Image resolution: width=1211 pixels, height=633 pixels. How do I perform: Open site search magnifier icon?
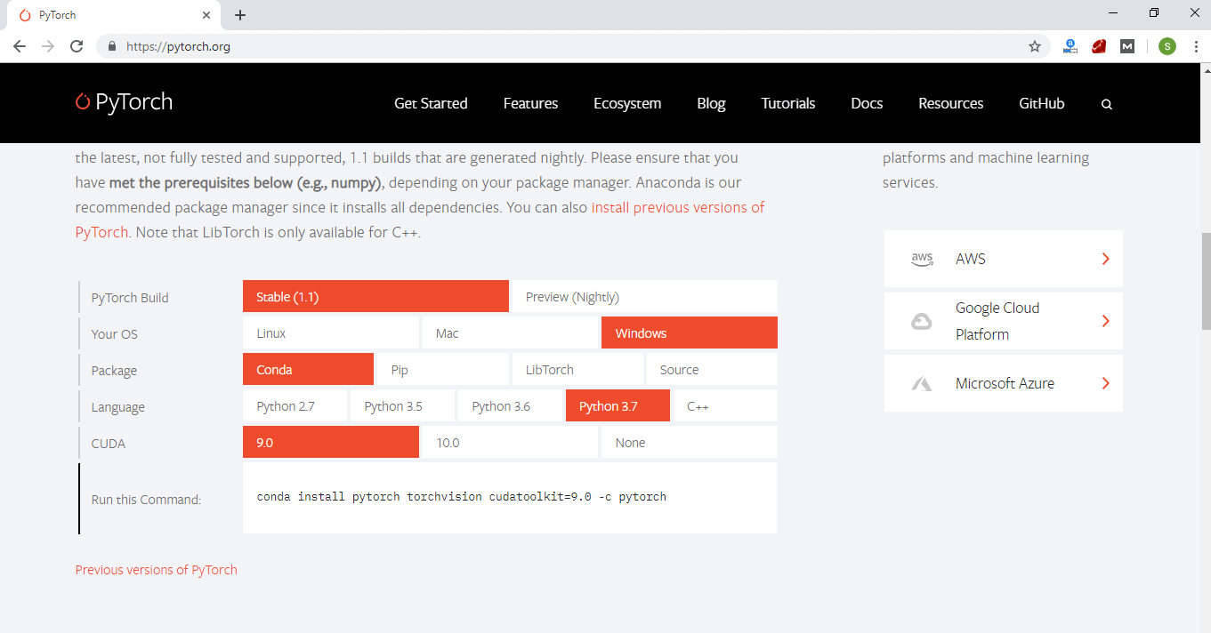point(1107,104)
